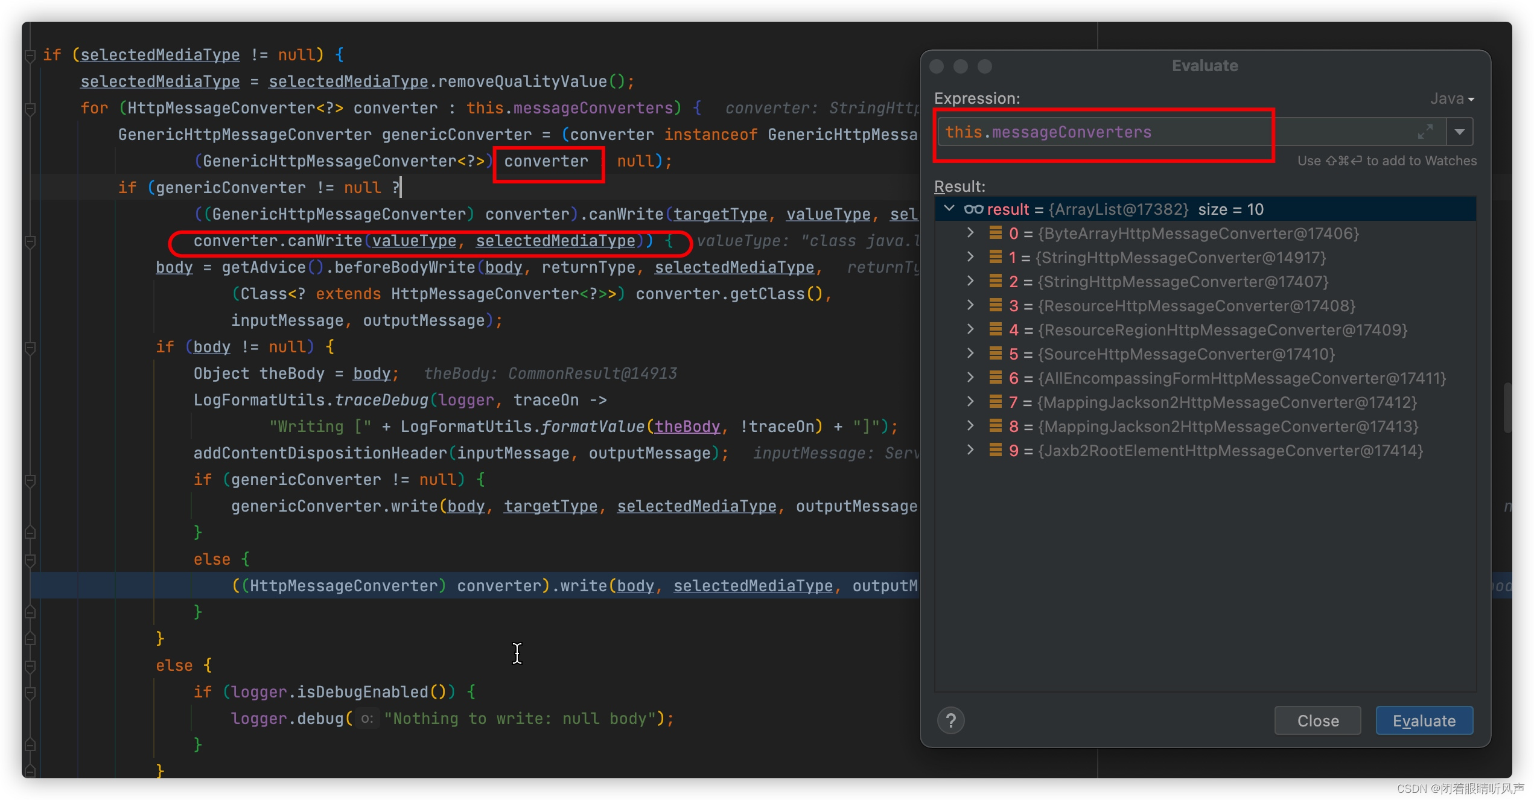Fold the for-loop over messageConverters
This screenshot has height=800, width=1534.
pos(30,109)
